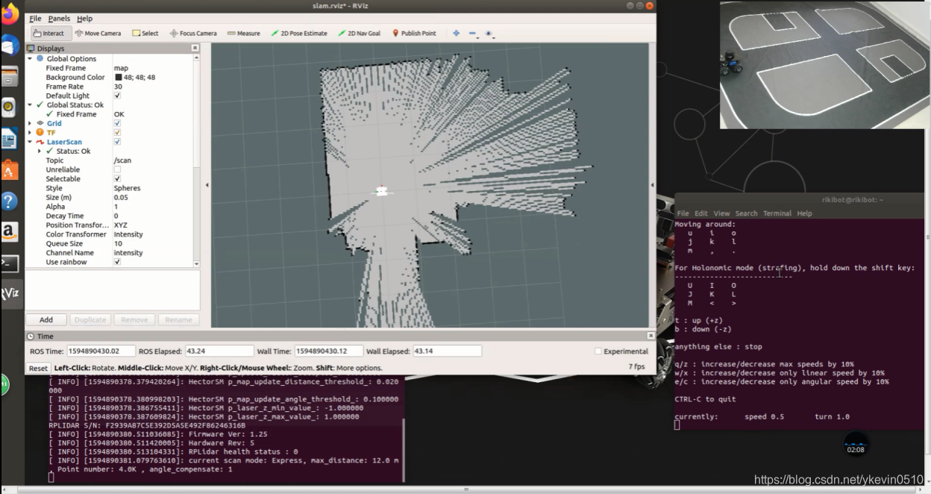This screenshot has height=494, width=931.
Task: Click the Global Options gear icon
Action: [40, 58]
